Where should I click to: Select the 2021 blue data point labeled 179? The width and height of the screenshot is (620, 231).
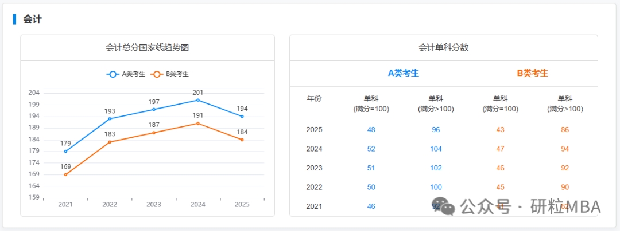65,151
